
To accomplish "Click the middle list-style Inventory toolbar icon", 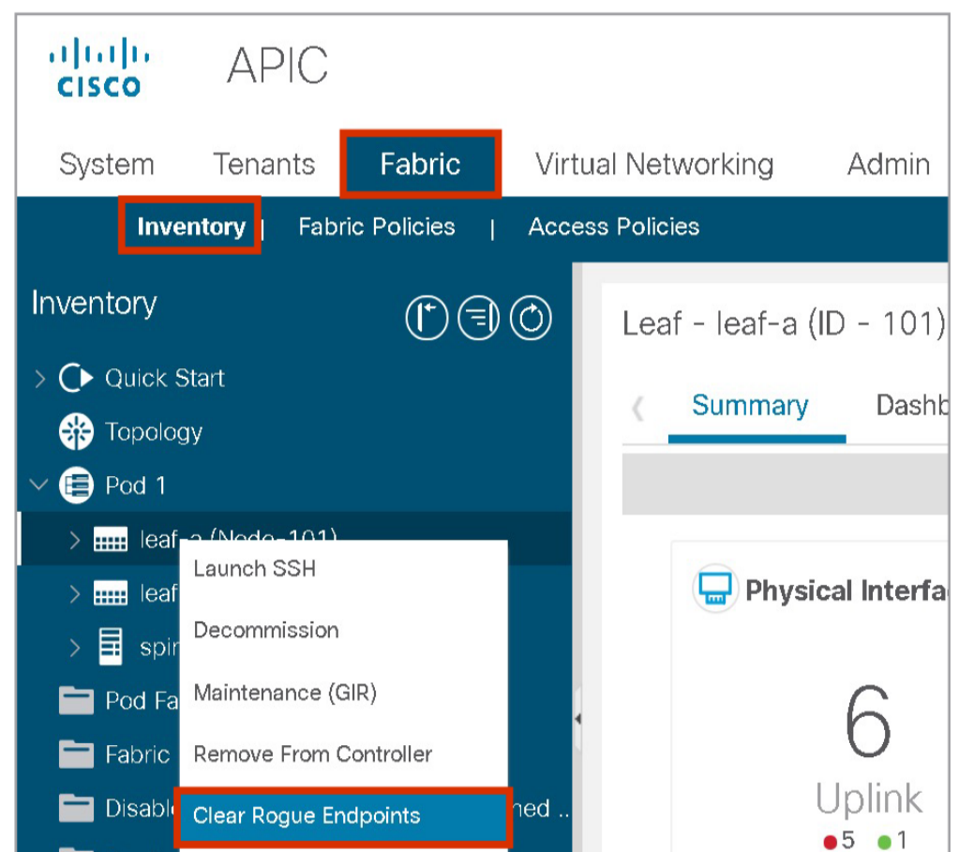I will 478,320.
